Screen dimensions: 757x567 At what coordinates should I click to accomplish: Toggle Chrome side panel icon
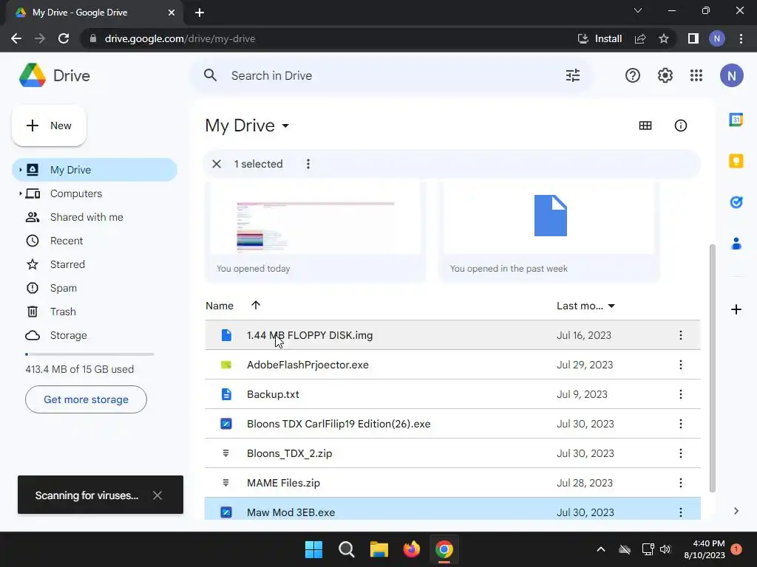pos(693,38)
